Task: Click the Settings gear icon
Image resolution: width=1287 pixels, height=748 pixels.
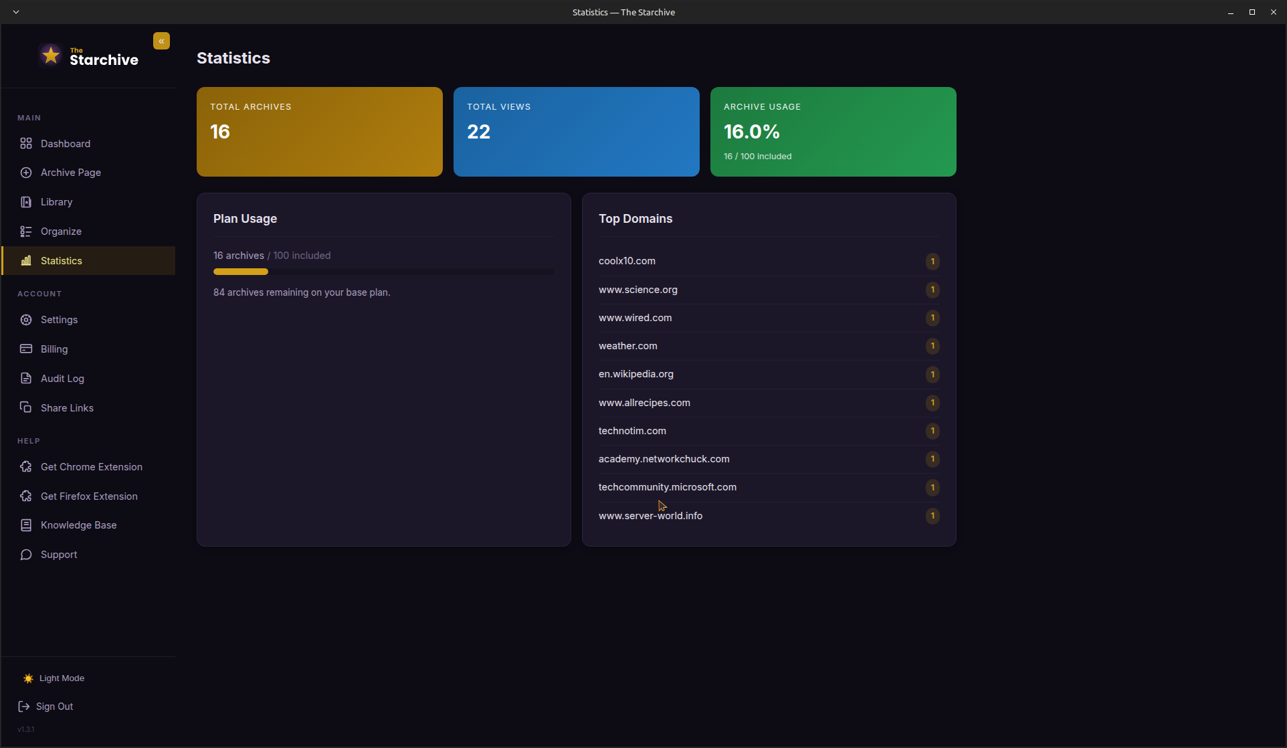Action: point(26,320)
